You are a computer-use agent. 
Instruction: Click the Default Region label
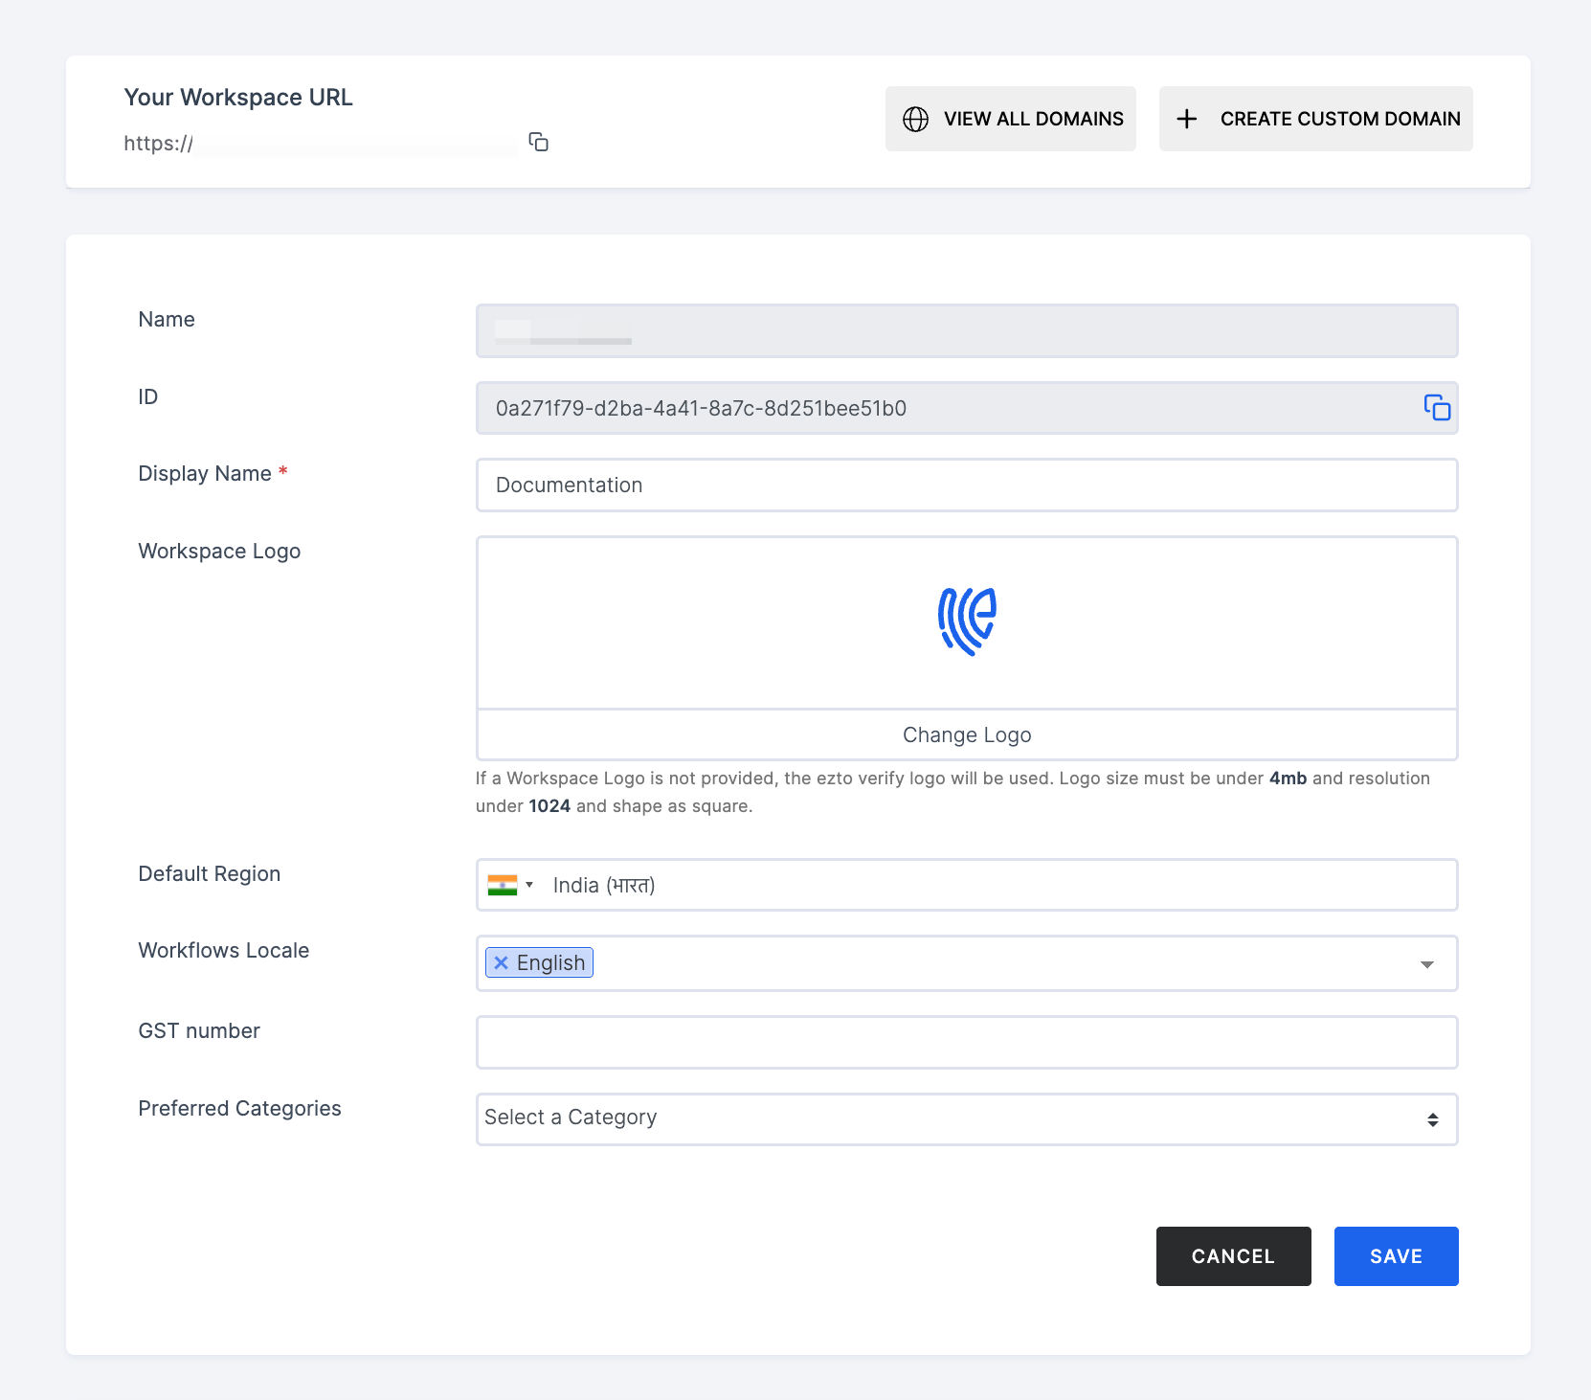pyautogui.click(x=210, y=873)
